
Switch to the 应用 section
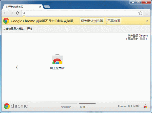tap(82, 107)
